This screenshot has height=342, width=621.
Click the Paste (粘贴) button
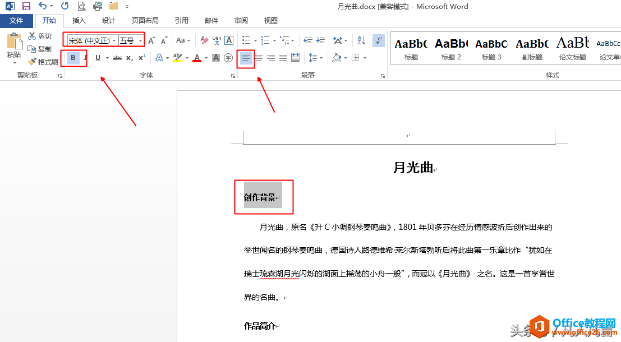[14, 49]
